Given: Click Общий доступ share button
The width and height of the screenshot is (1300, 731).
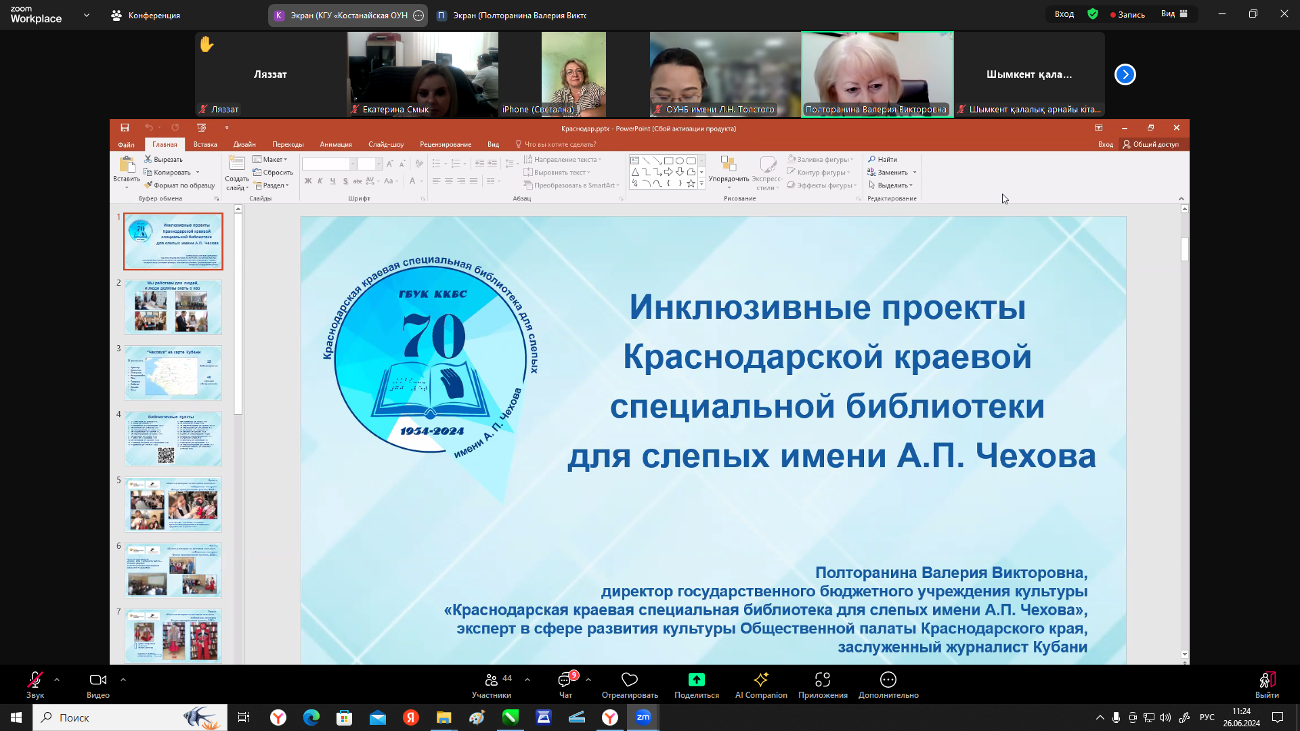Looking at the screenshot, I should (1150, 144).
